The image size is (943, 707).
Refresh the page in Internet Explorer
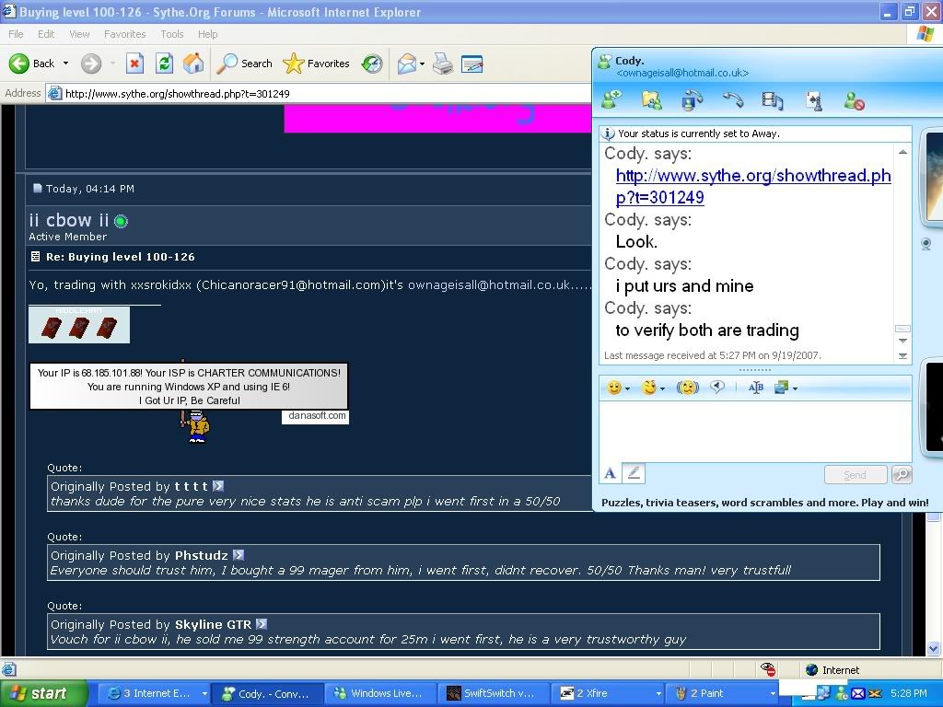(164, 64)
